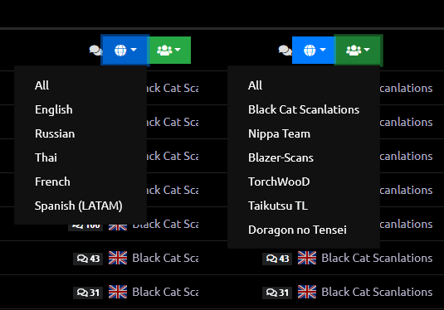The height and width of the screenshot is (310, 444).
Task: Filter by Black Cat Scanlations group
Action: point(304,109)
